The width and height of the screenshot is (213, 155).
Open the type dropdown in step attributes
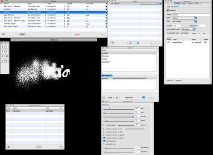(184, 18)
